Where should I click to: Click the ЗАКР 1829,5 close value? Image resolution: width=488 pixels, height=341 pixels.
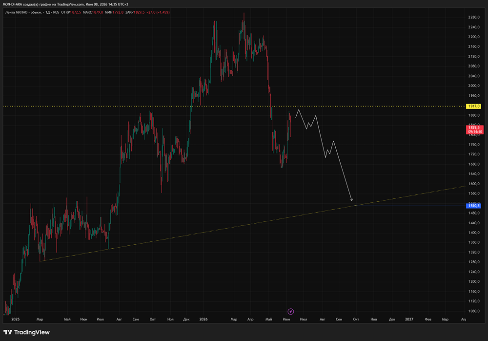pyautogui.click(x=135, y=12)
